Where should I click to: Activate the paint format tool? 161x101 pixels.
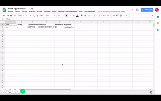click(14, 16)
